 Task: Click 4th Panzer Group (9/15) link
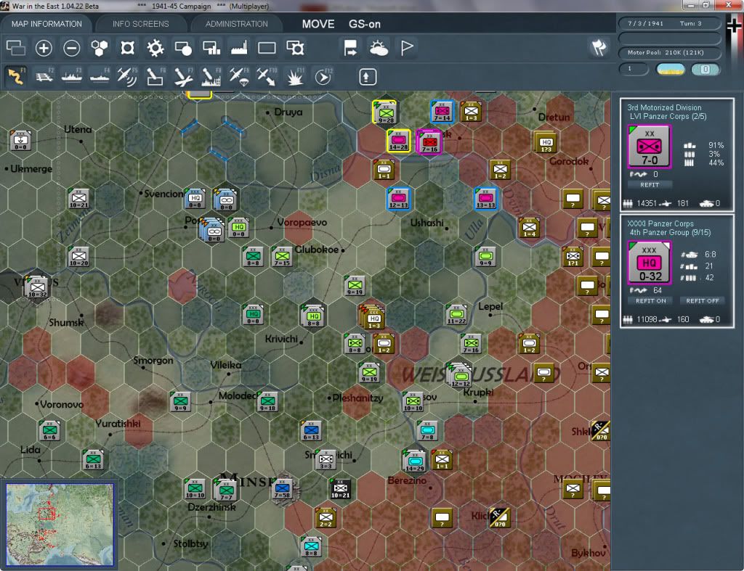point(670,232)
